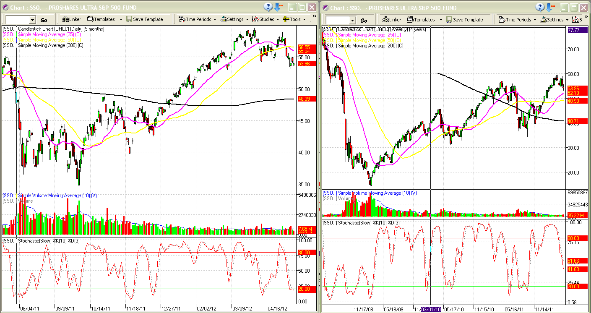Click the app icon in daily chart title bar
Screen dimensions: 591x313
tap(5, 8)
